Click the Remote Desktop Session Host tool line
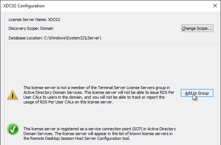 click(x=77, y=138)
